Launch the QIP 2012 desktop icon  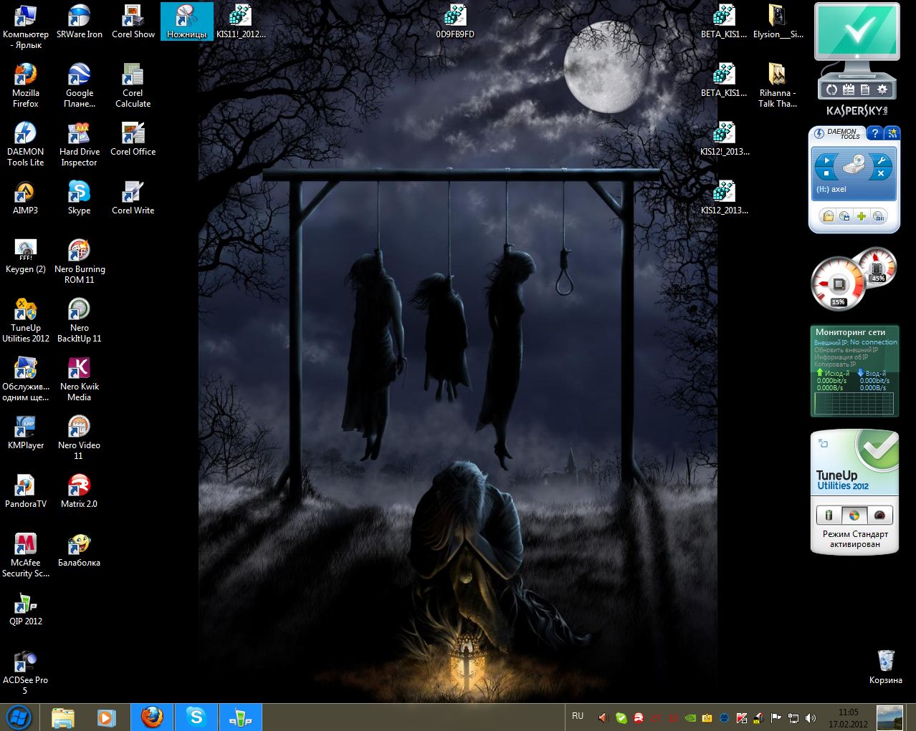pos(26,609)
